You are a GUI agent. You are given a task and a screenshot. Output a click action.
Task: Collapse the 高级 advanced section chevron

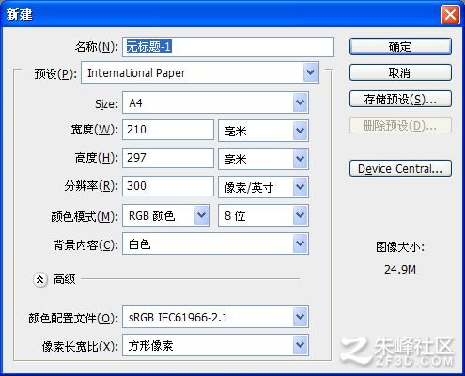(x=40, y=279)
